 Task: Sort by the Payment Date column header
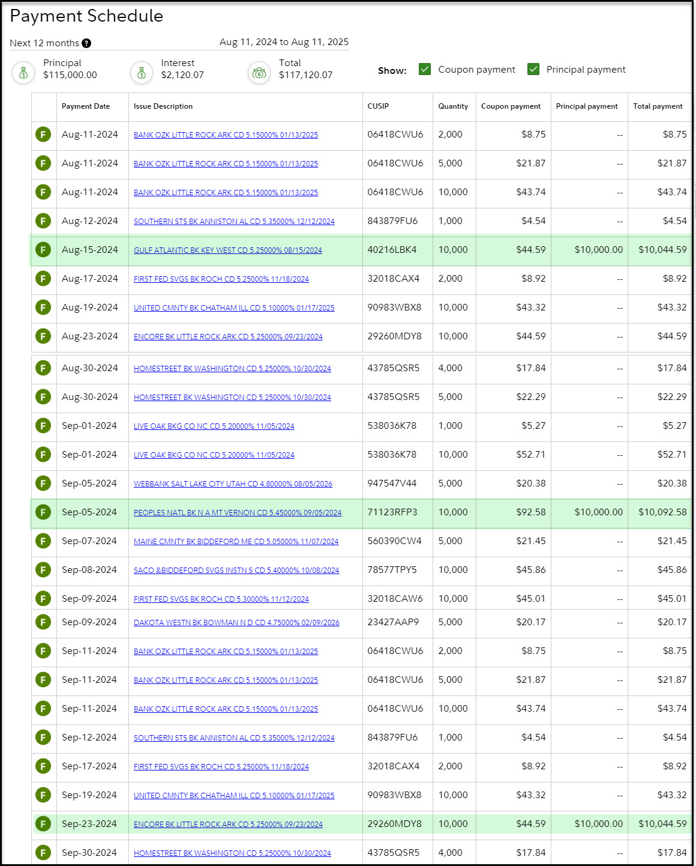click(86, 106)
